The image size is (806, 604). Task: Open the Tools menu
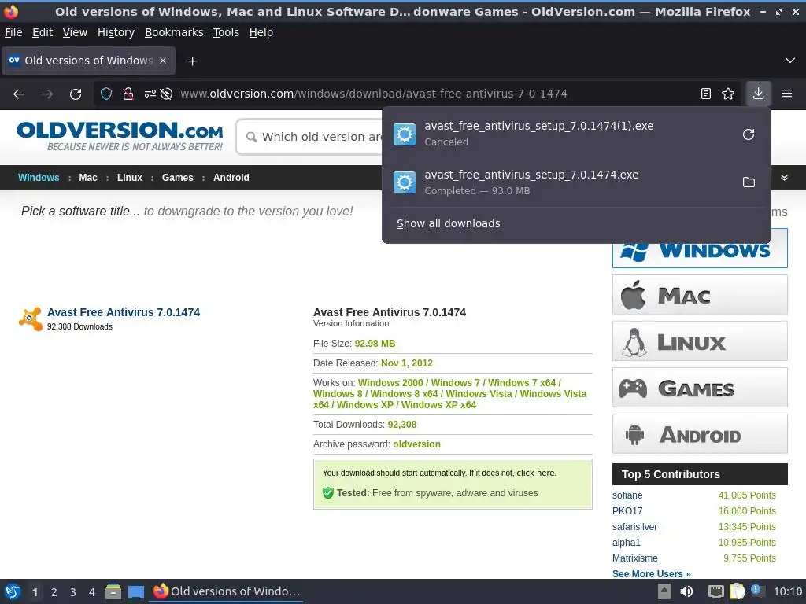pyautogui.click(x=226, y=32)
